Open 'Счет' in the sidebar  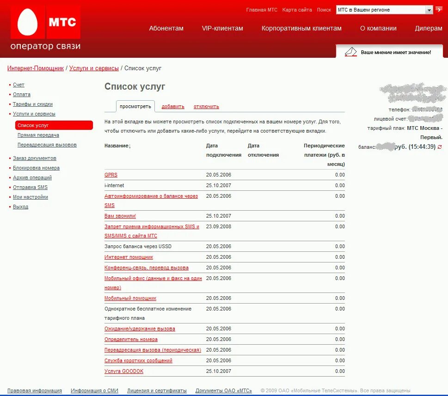[x=18, y=85]
